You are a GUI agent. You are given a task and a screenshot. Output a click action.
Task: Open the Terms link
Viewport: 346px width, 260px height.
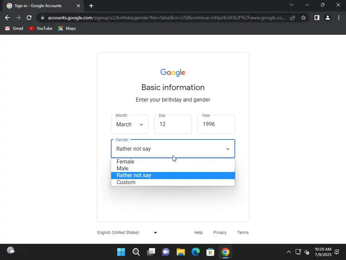pyautogui.click(x=243, y=233)
